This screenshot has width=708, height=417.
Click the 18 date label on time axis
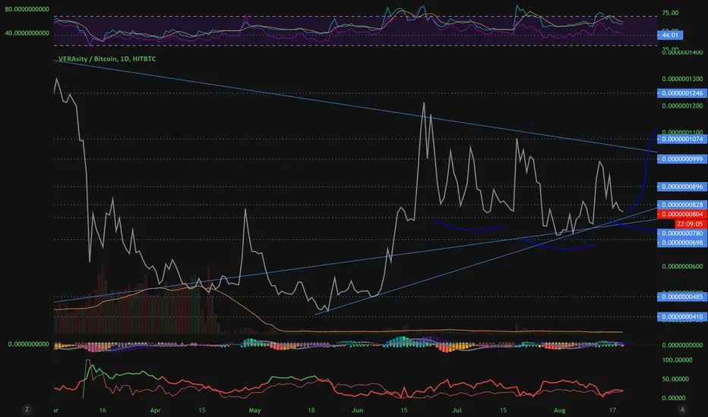[311, 410]
